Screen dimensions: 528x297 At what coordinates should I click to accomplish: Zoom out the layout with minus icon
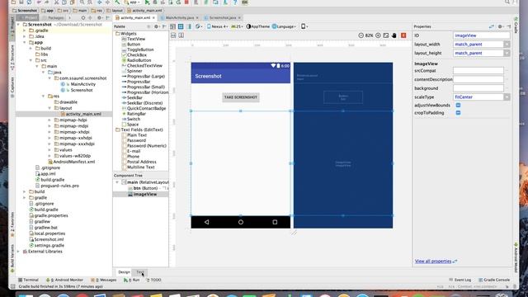[361, 35]
